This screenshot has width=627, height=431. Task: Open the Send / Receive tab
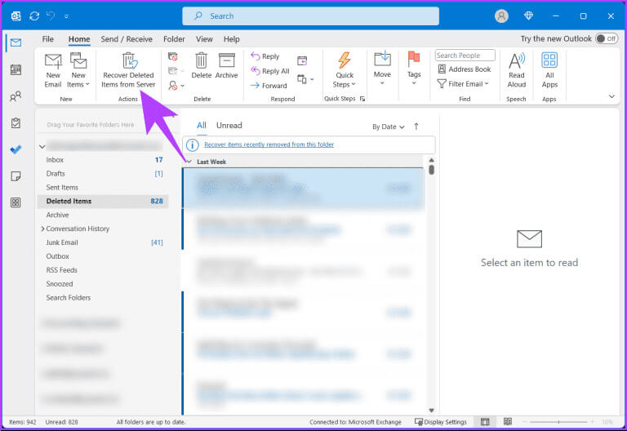pos(127,39)
